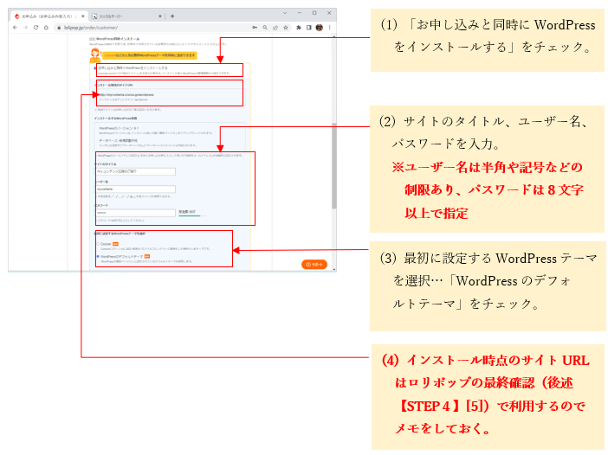
Task: Click the password input field
Action: click(x=135, y=212)
